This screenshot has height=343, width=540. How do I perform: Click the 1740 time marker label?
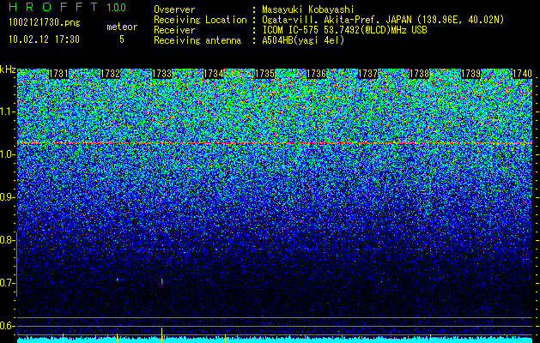pos(522,74)
